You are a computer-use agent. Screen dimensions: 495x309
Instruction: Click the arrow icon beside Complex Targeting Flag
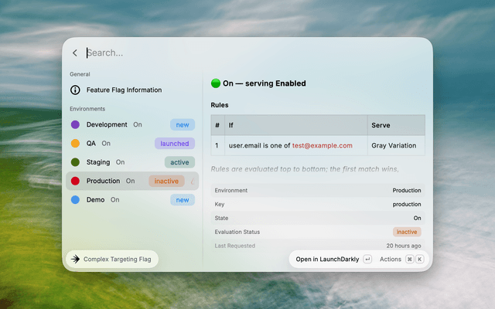[75, 260]
